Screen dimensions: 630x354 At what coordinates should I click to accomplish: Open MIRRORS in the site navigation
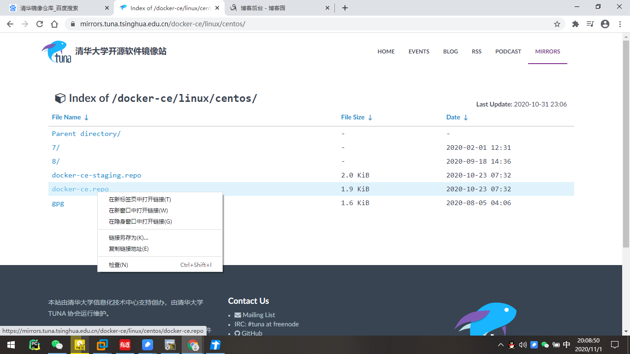coord(547,52)
